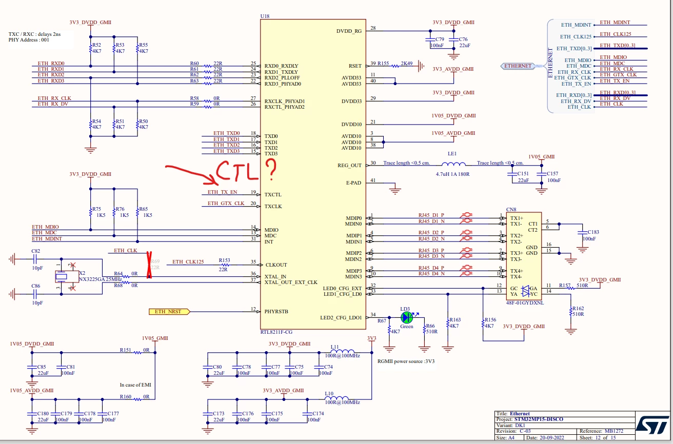Select the L10 ferrite bead symbol

(336, 398)
